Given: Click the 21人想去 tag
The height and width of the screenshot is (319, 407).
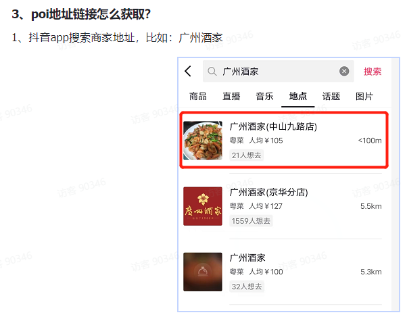Looking at the screenshot, I should [x=247, y=155].
